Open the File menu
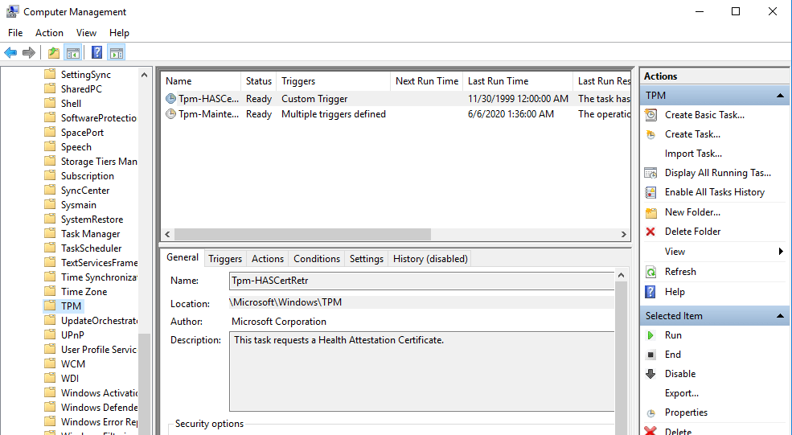The height and width of the screenshot is (435, 792). (x=15, y=33)
